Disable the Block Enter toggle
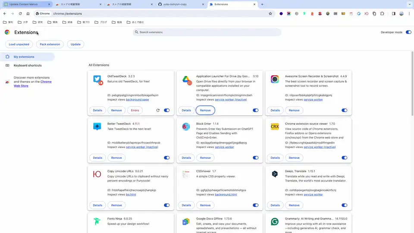 255,158
